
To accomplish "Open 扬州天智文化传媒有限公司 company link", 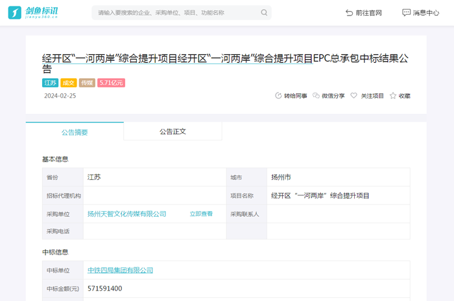I will 126,214.
